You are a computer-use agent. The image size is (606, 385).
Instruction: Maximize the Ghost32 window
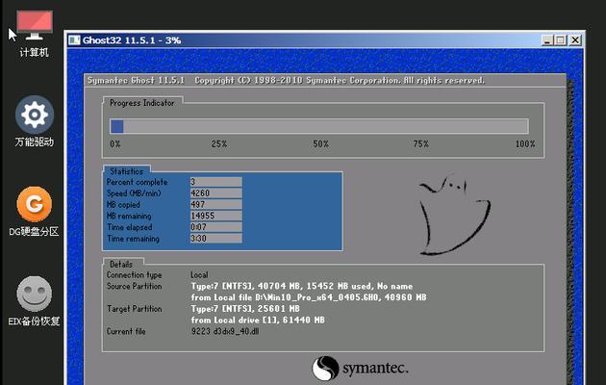[561, 40]
